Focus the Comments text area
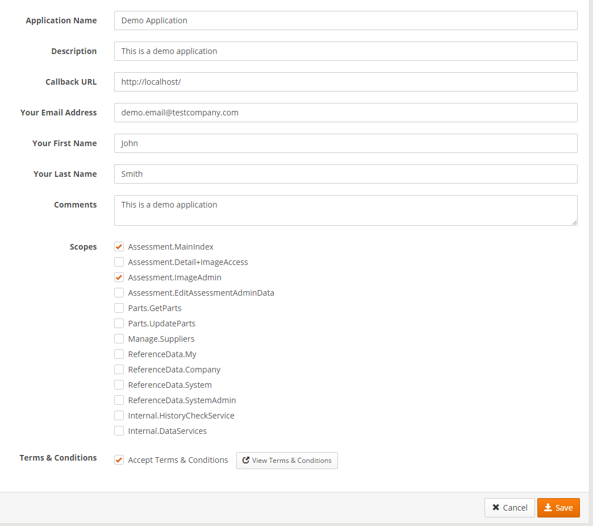 tap(346, 210)
